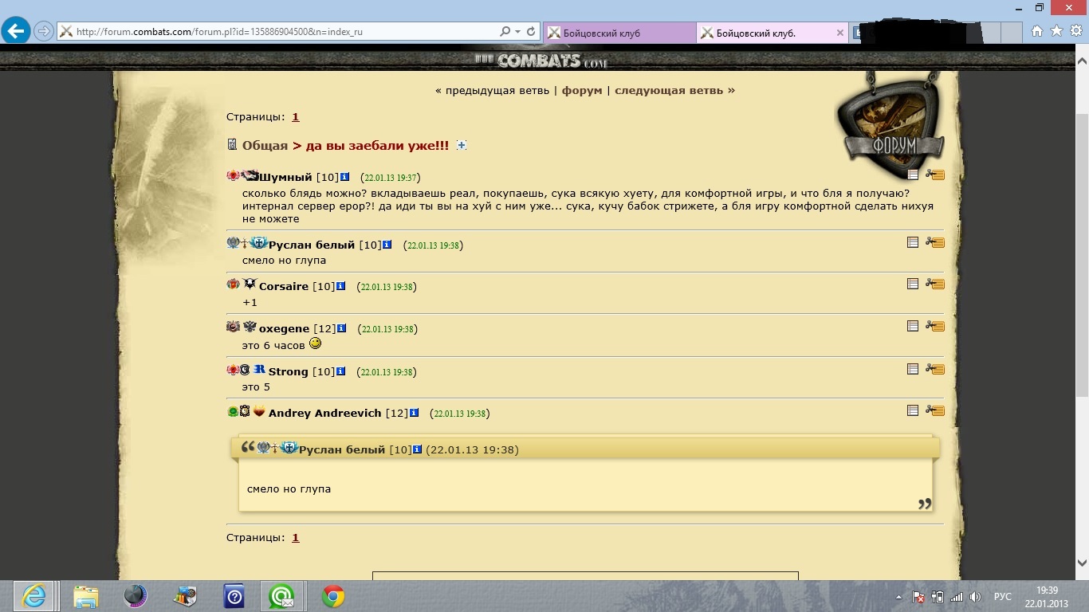Open info icon beside Andrey Andreevich
1089x612 pixels.
tap(415, 413)
